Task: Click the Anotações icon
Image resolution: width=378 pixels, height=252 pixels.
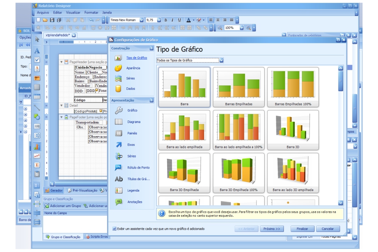Action: pos(118,202)
